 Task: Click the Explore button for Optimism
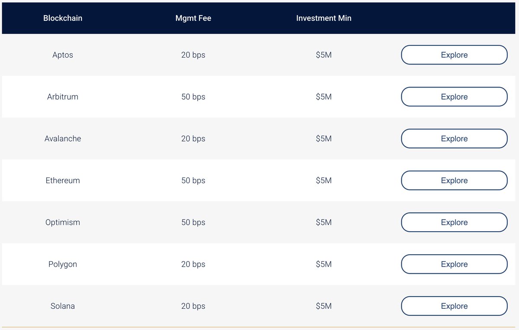pyautogui.click(x=454, y=222)
